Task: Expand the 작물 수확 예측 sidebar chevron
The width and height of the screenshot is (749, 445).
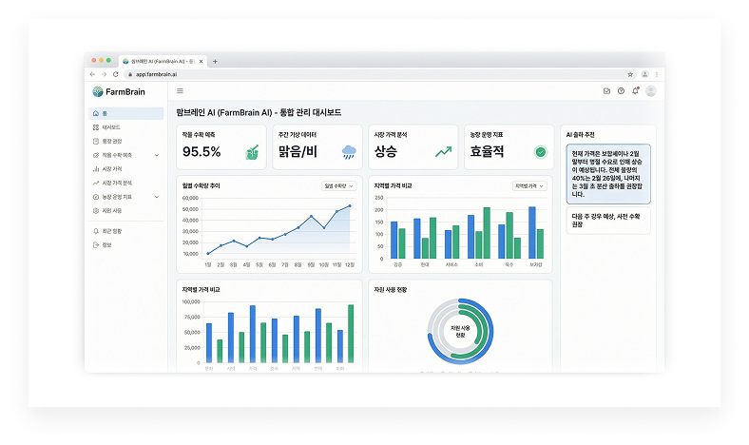Action: coord(157,155)
